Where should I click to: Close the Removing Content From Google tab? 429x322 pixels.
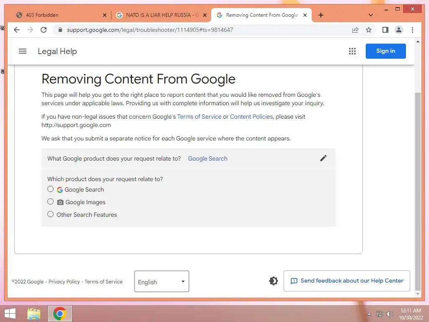(305, 15)
